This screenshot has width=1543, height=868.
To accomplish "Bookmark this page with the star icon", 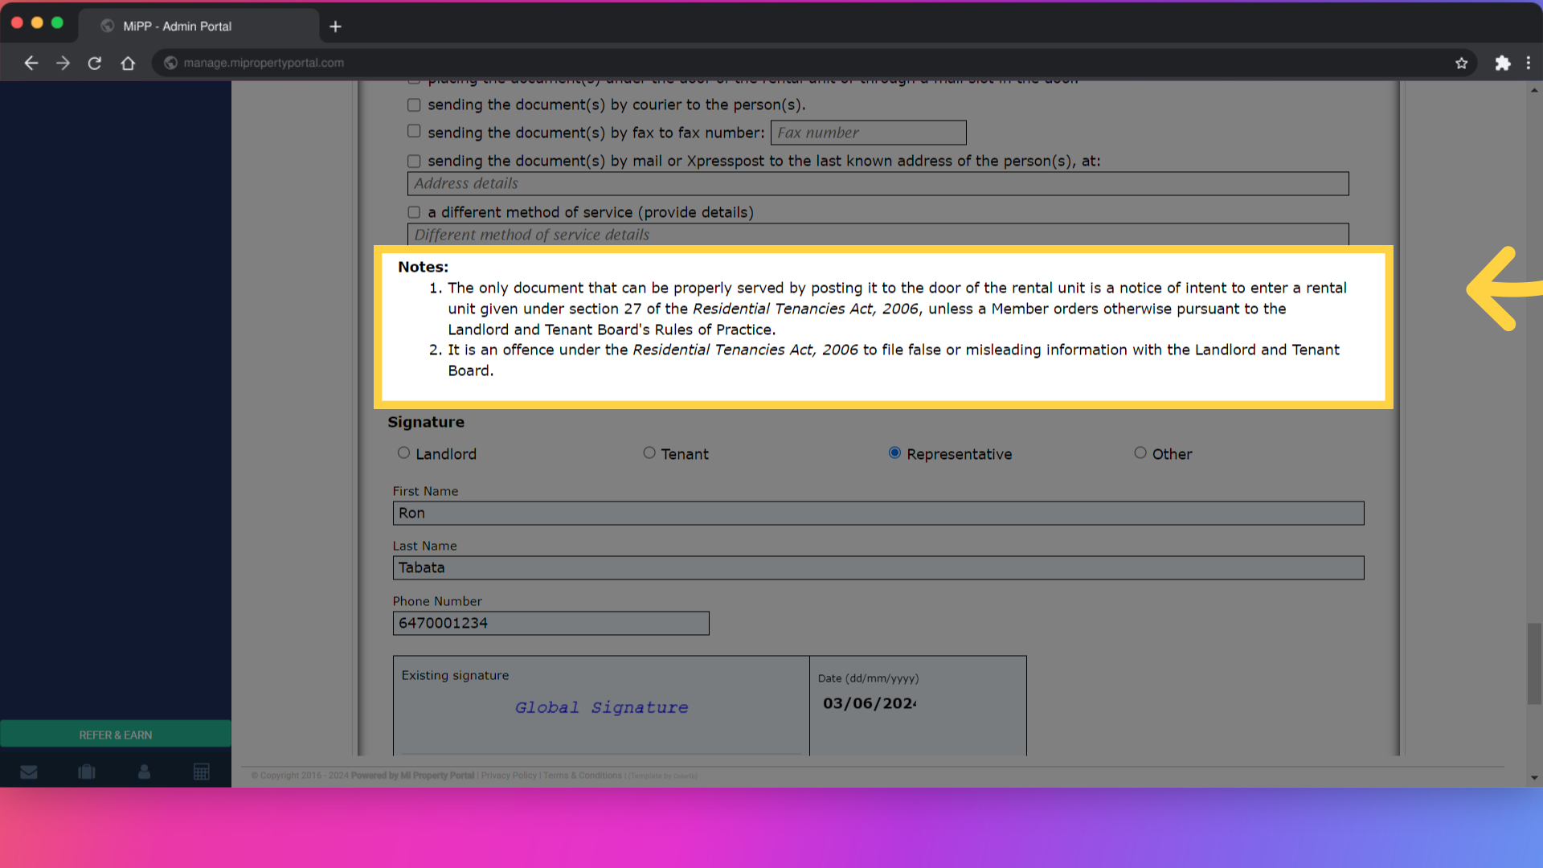I will coord(1461,63).
